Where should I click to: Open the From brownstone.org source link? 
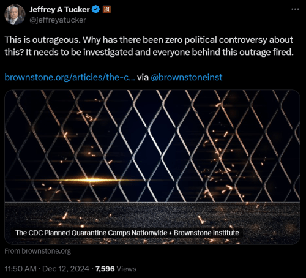click(x=38, y=251)
